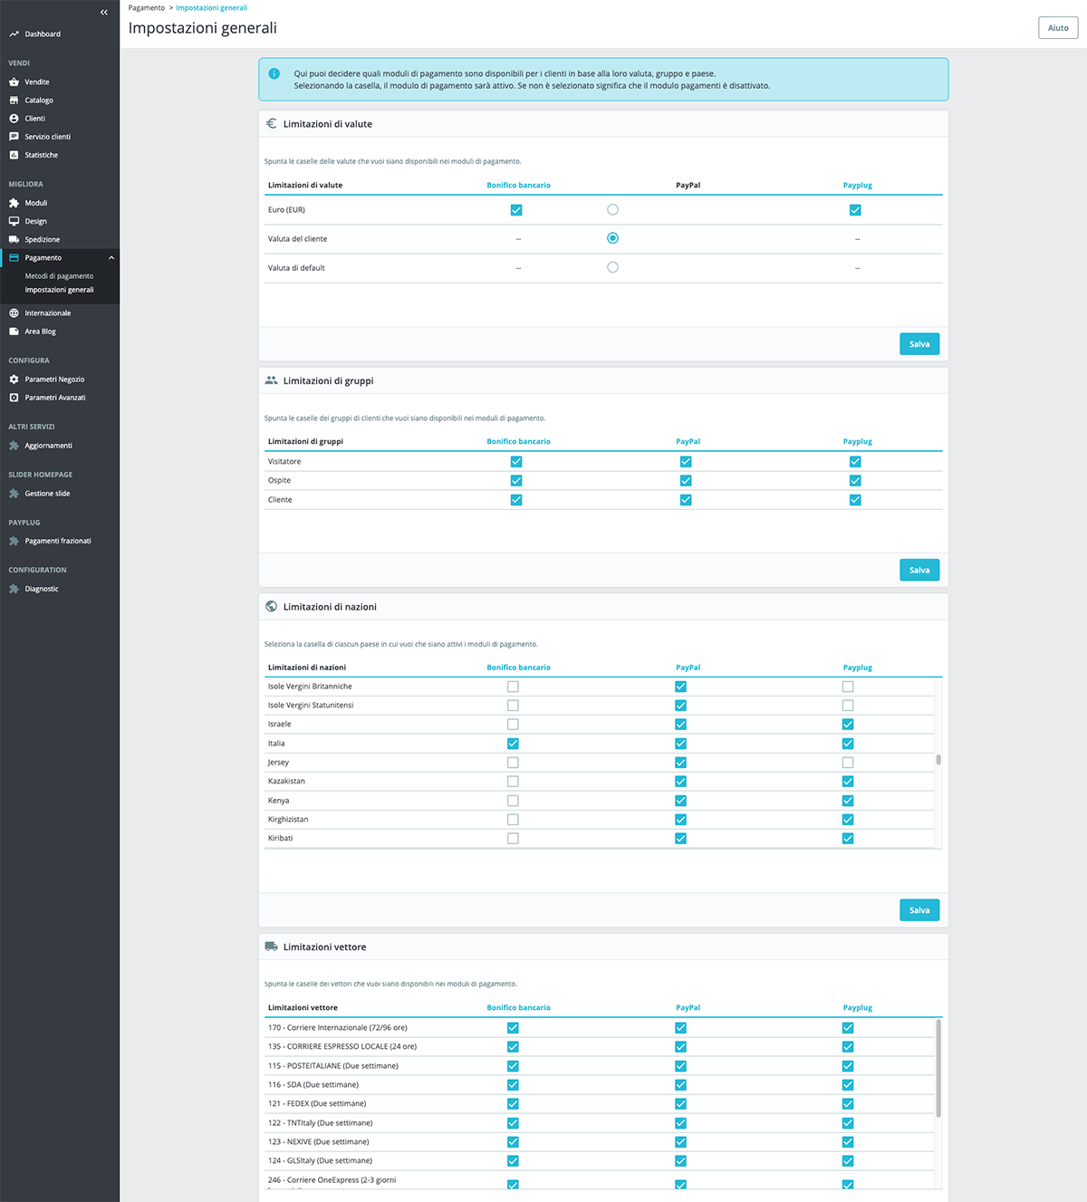Click the euro icon beside Limitazioni di valute
The image size is (1087, 1202).
(x=271, y=123)
